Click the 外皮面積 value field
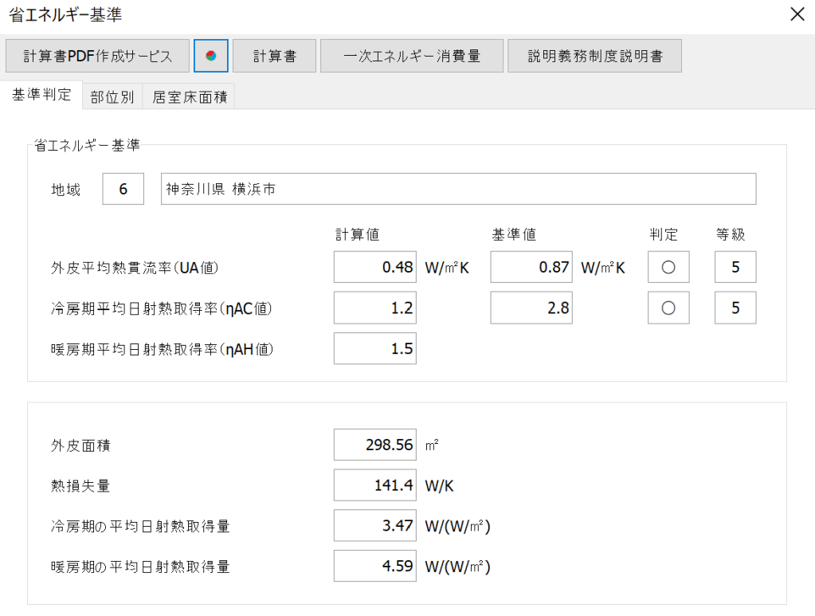This screenshot has width=815, height=616. point(374,445)
